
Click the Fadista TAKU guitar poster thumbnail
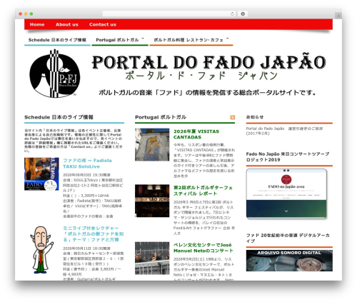41,174
